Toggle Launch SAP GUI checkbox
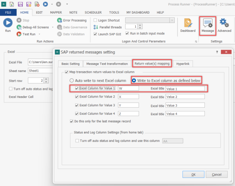 [95, 34]
